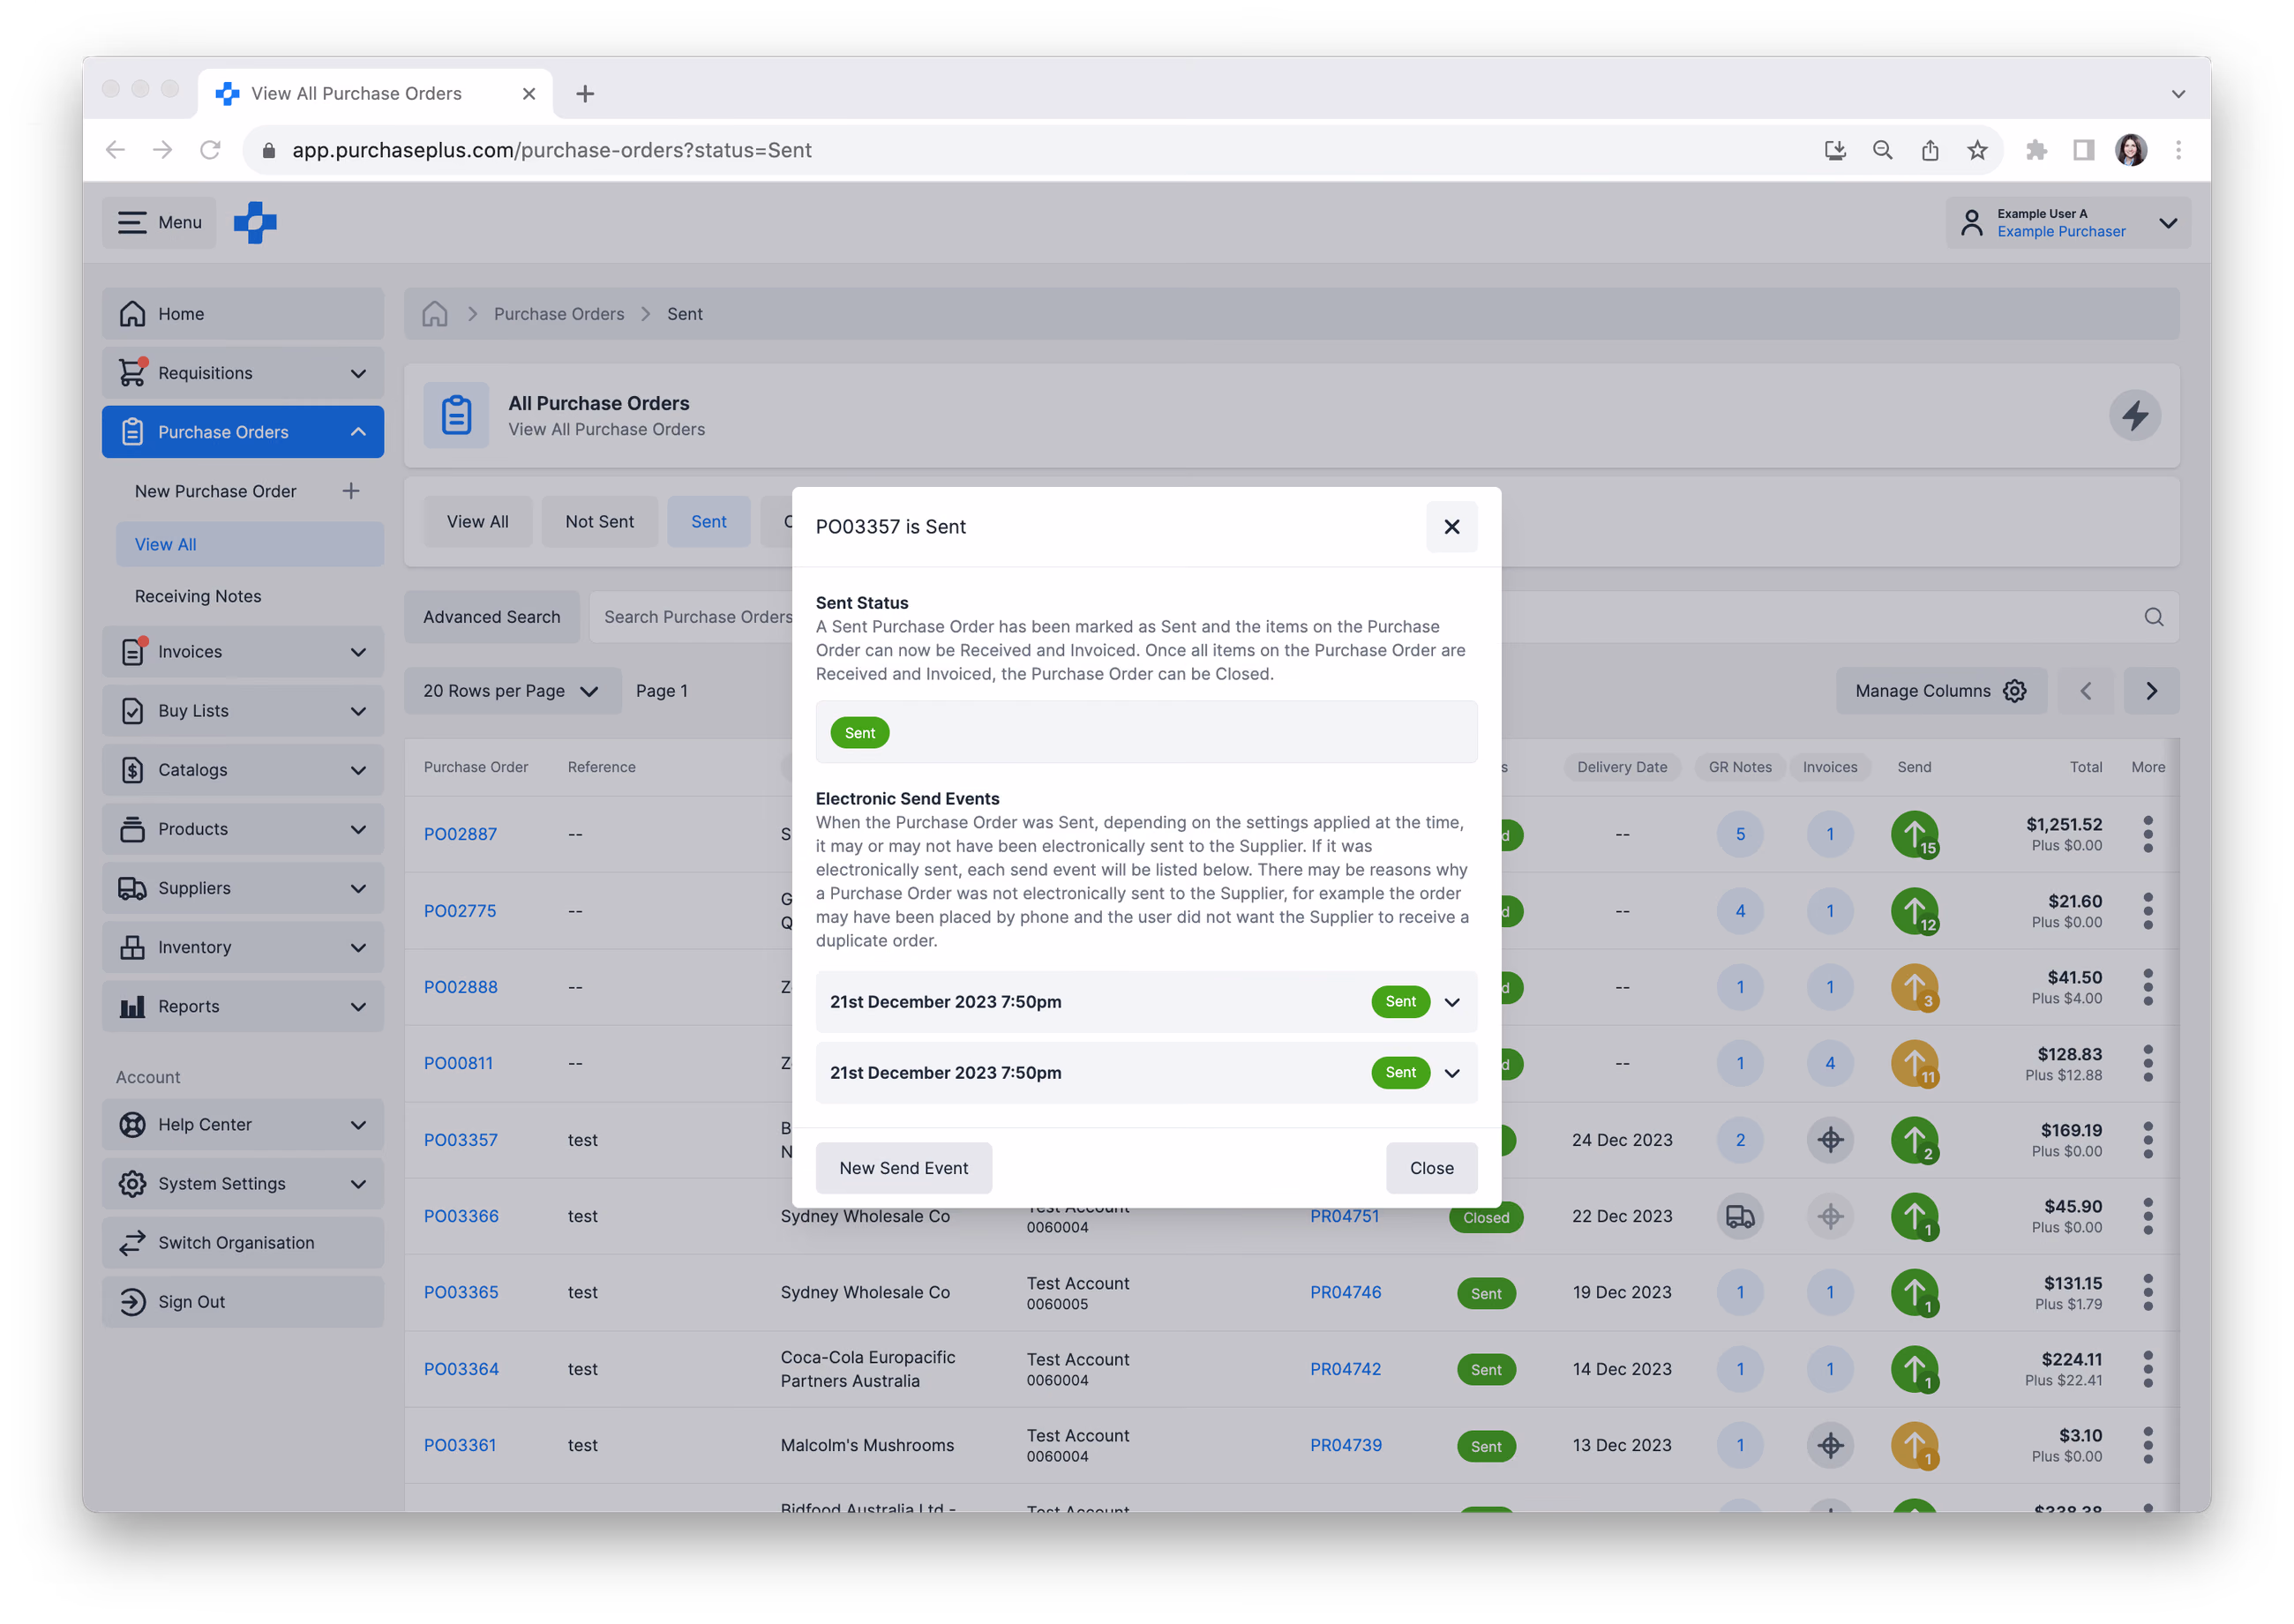Click the home icon in breadcrumb
The height and width of the screenshot is (1624, 2294).
point(434,314)
